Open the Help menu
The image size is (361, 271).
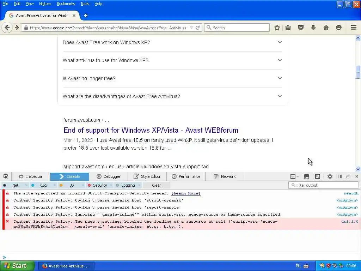[98, 4]
